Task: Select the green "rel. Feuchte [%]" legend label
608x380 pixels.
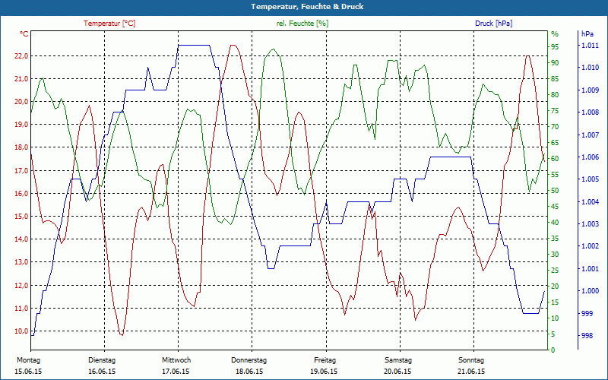Action: 302,24
